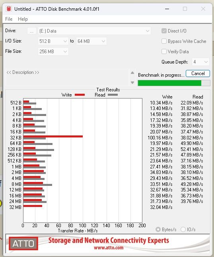Click the 32 MB row label
Screen dimensions: 214x257
pyautogui.click(x=15, y=207)
